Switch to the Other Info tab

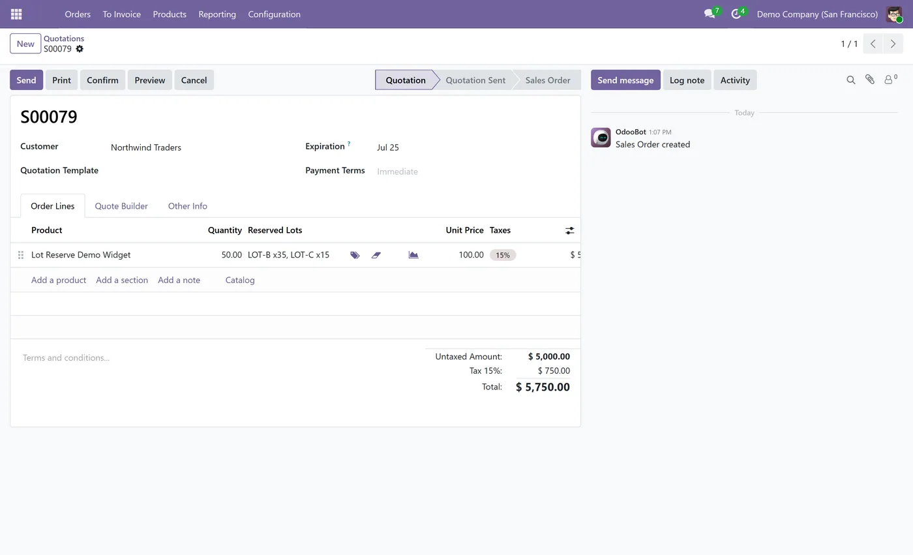pos(188,205)
